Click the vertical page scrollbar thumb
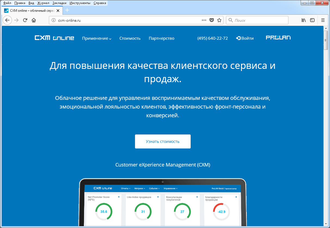Viewport: 330px width, 228px height. point(326,40)
